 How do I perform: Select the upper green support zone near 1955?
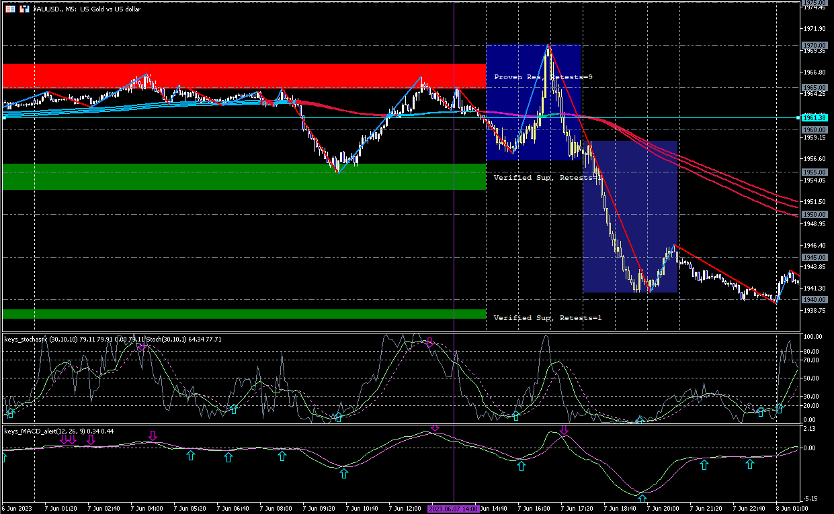244,177
